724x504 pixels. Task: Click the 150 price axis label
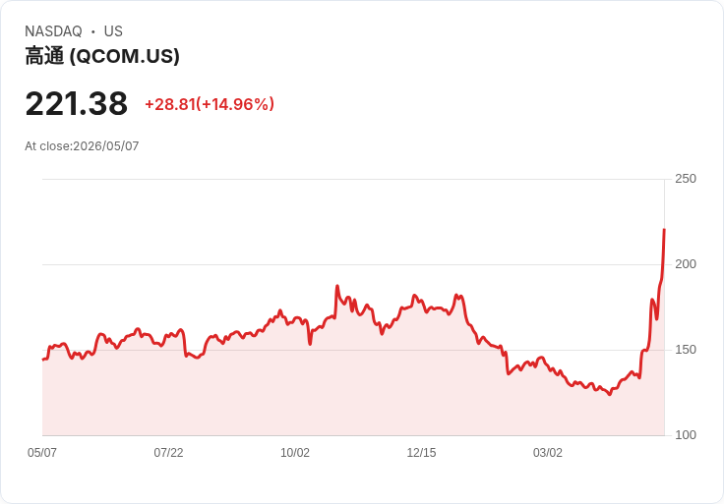point(686,350)
